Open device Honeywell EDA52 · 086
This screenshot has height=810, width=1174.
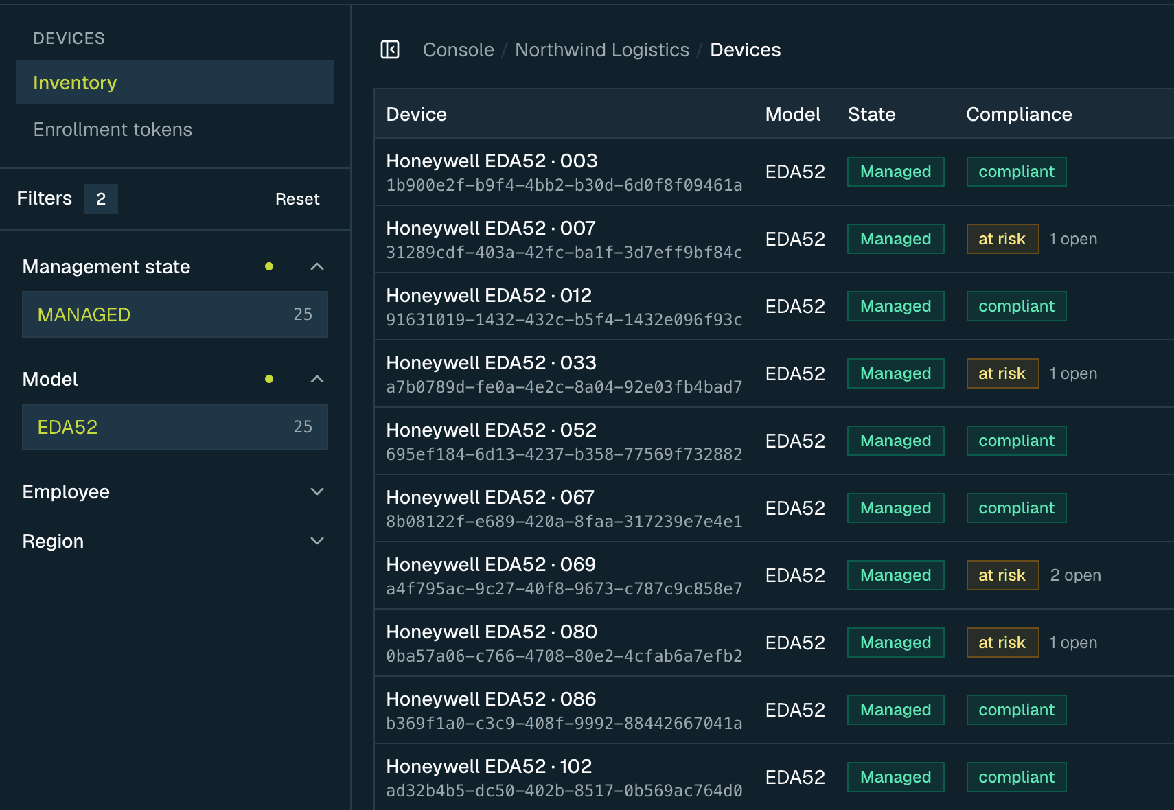tap(491, 699)
